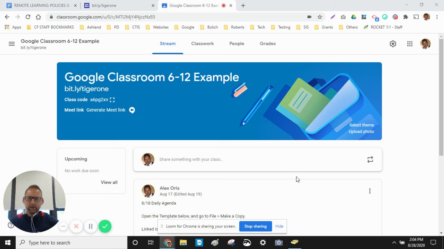The width and height of the screenshot is (444, 249).
Task: Open the CTIS bookmarks folder
Action: pos(132,27)
